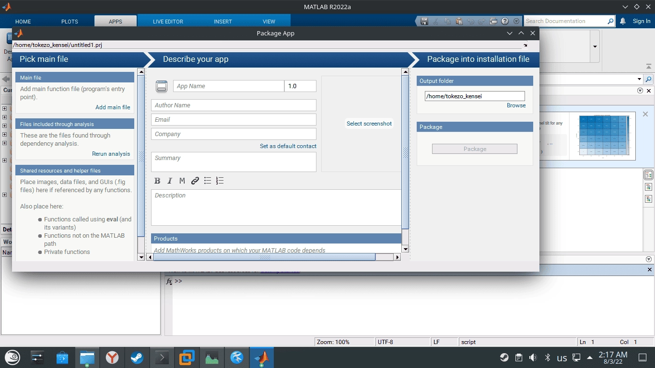Open Live Editor panel actions menu
This screenshot has width=655, height=368.
click(x=640, y=91)
